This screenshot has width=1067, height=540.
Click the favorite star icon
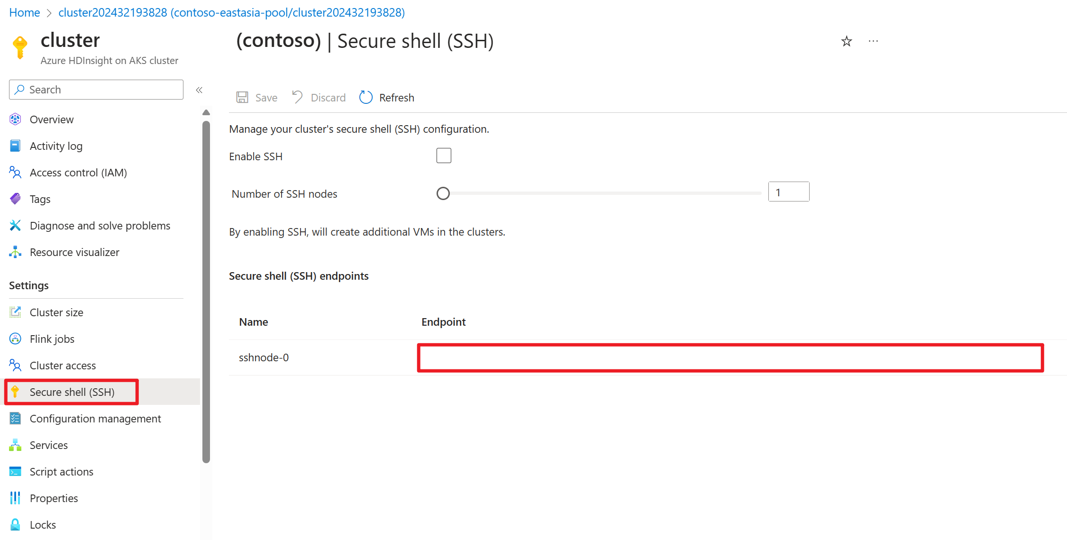846,42
